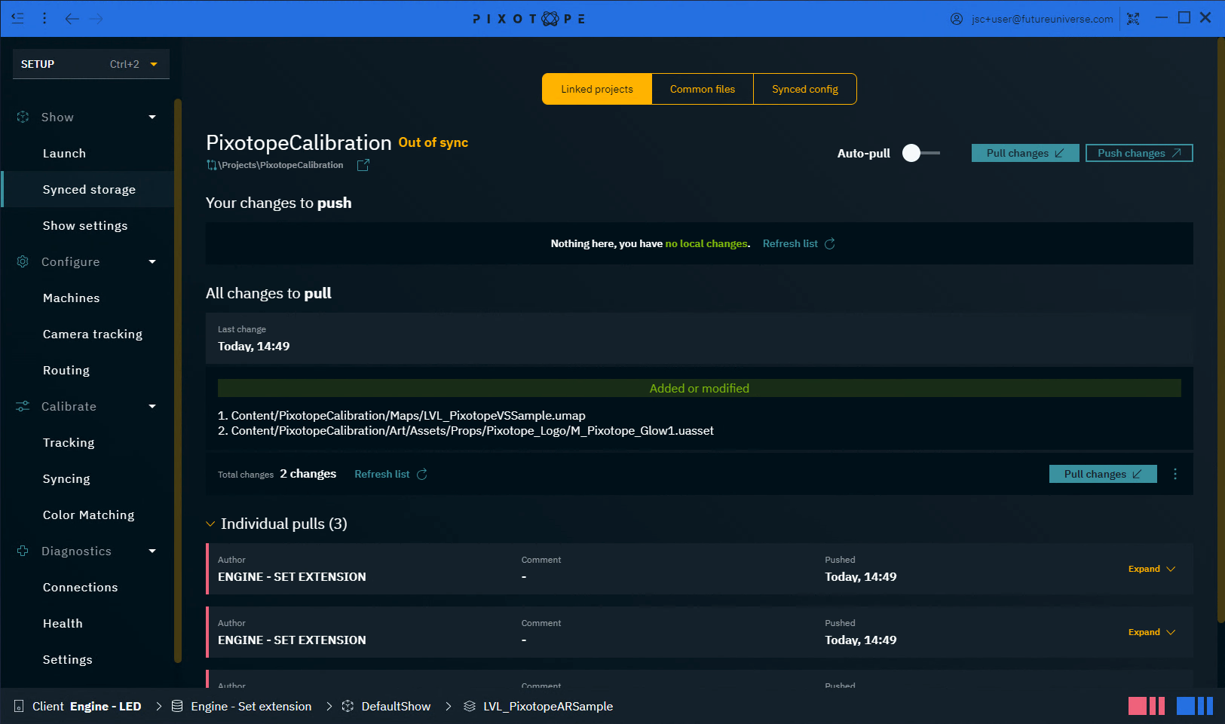Toggle the Auto-pull switch
Screen dimensions: 1225x724
(x=920, y=153)
